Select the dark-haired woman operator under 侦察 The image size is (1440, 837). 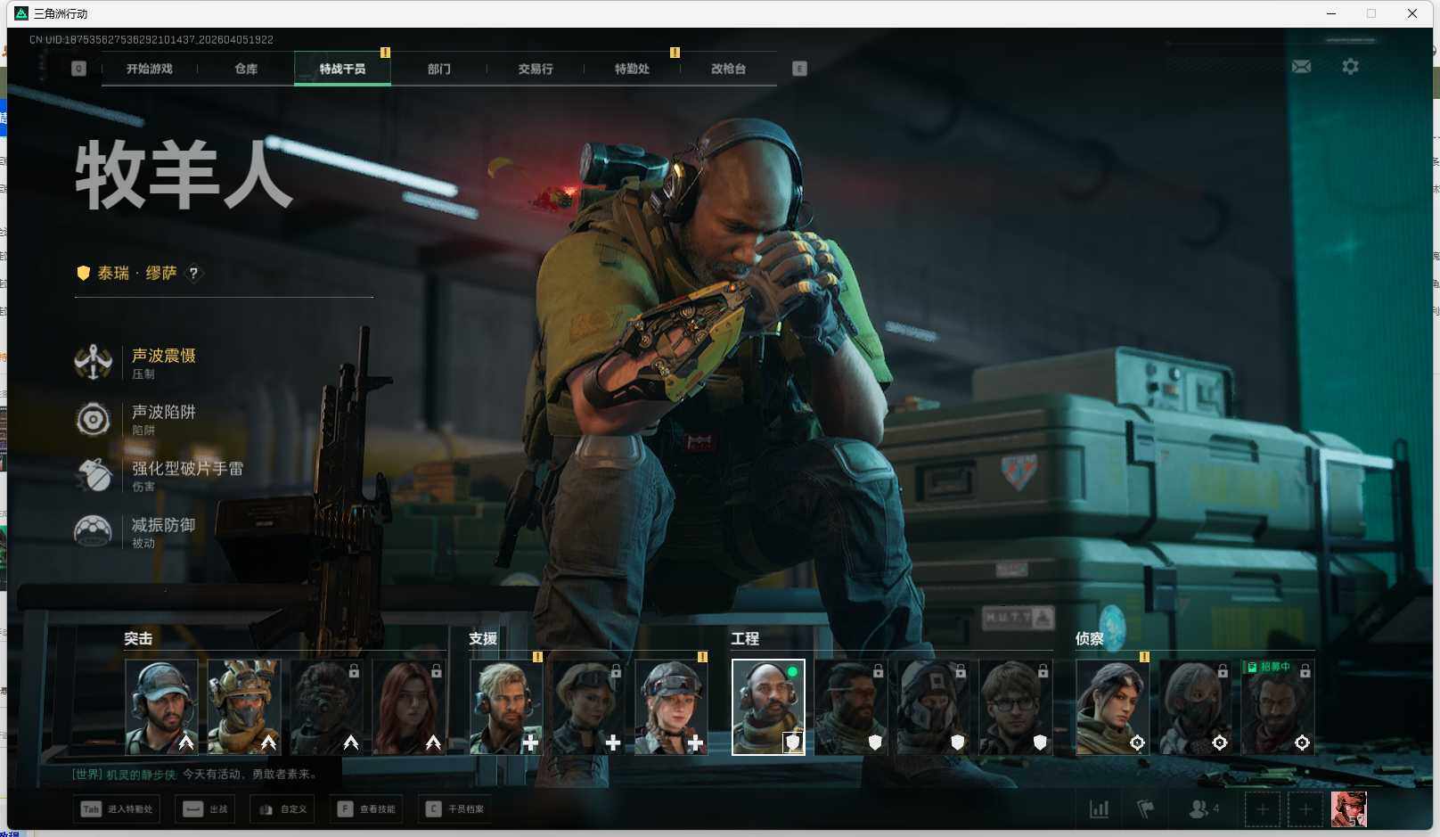pyautogui.click(x=1113, y=707)
